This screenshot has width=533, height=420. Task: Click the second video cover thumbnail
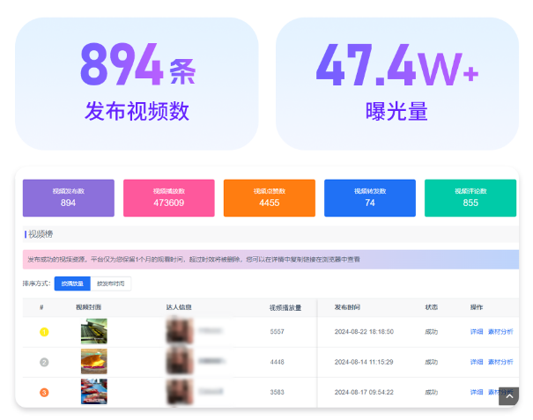[94, 361]
